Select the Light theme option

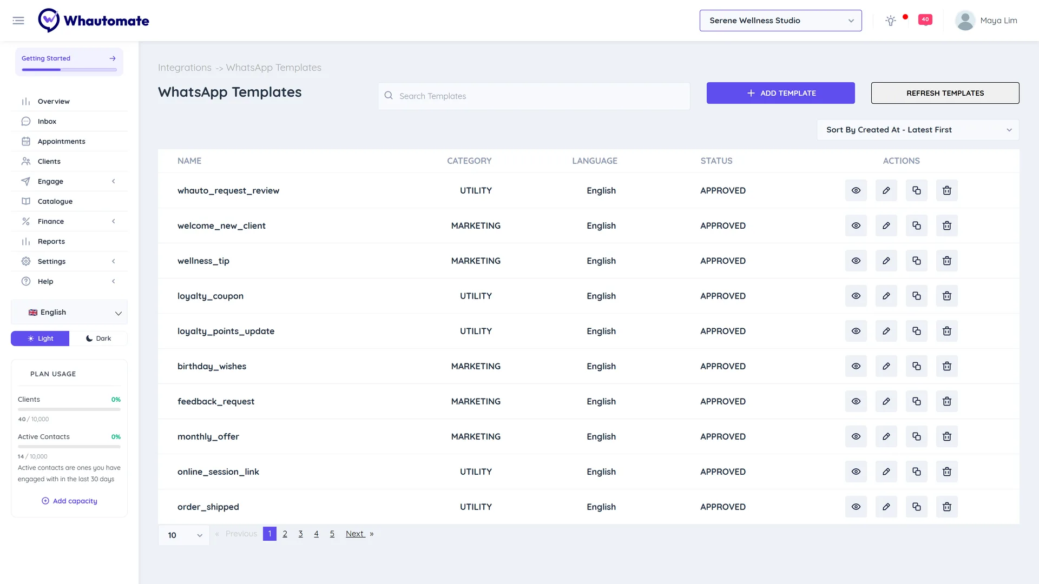(x=40, y=339)
